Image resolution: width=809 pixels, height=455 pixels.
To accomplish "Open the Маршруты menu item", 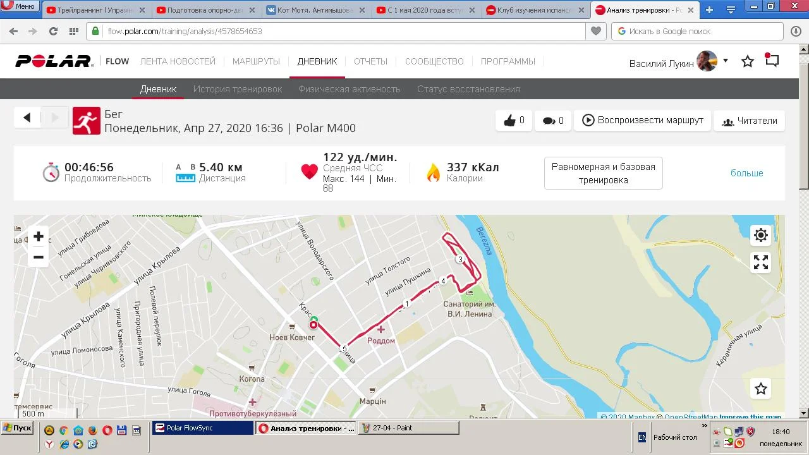I will pyautogui.click(x=256, y=61).
